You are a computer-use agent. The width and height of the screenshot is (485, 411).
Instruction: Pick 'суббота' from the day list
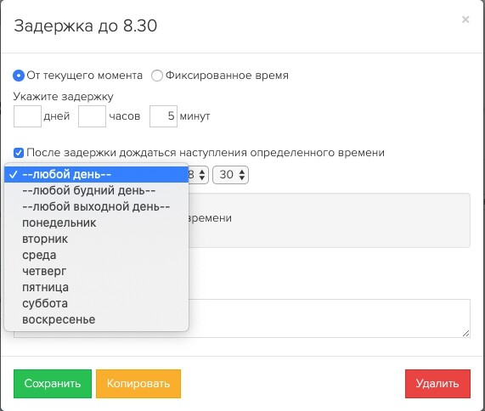(97, 303)
